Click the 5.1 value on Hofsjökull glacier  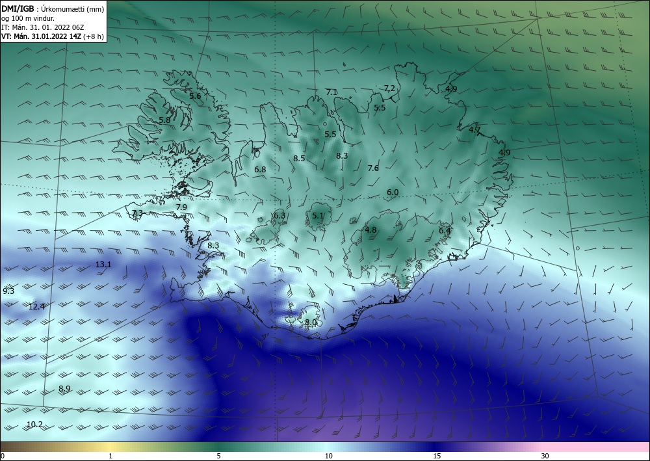318,216
